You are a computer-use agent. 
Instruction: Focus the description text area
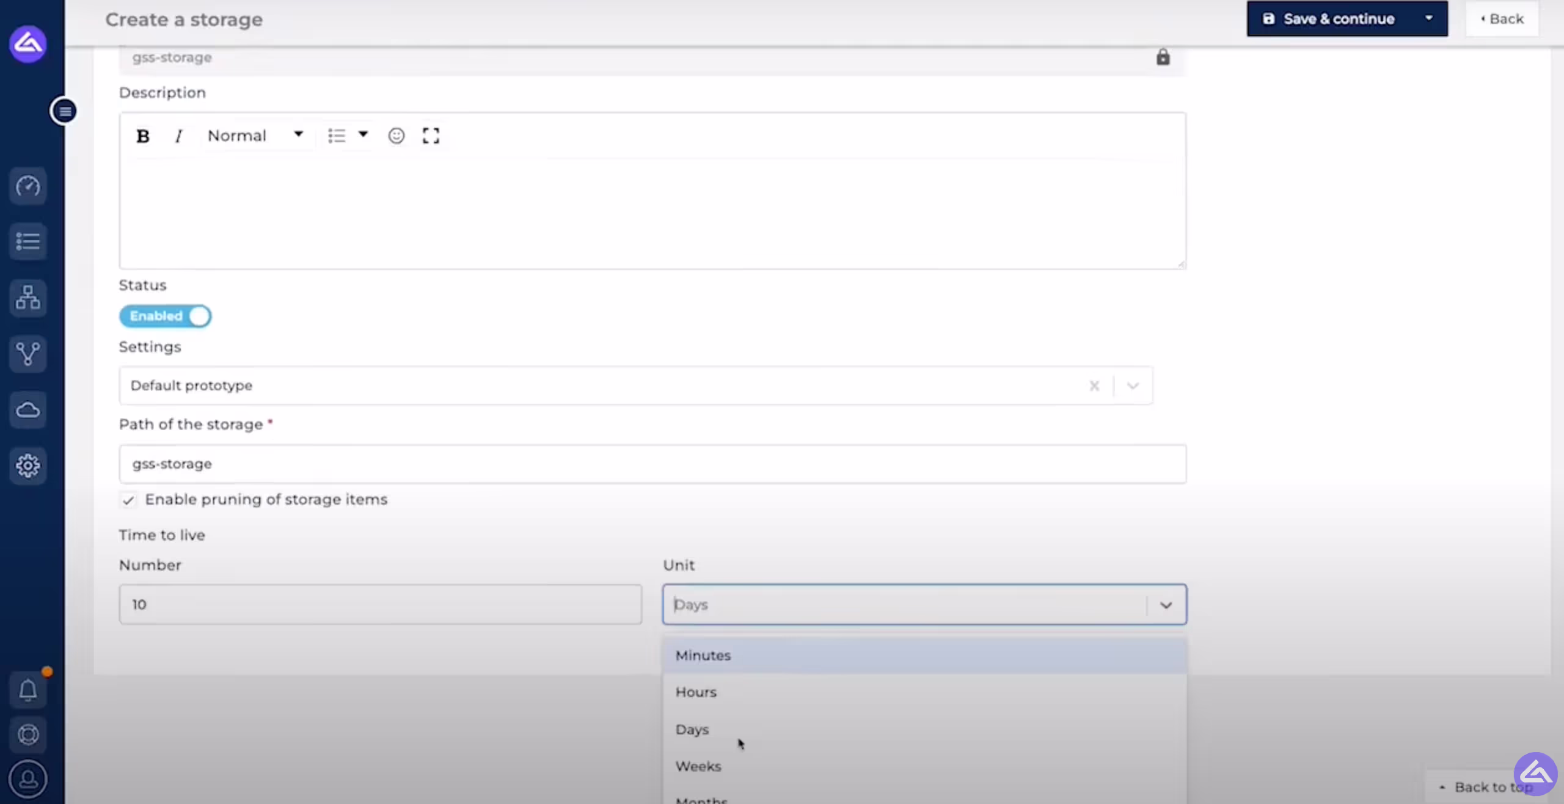pos(652,213)
